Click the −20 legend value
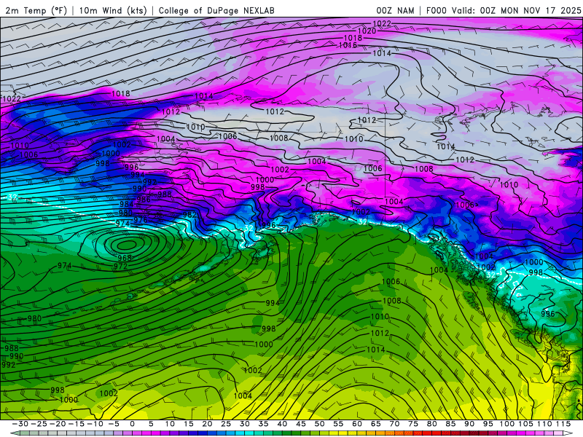 click(x=58, y=424)
